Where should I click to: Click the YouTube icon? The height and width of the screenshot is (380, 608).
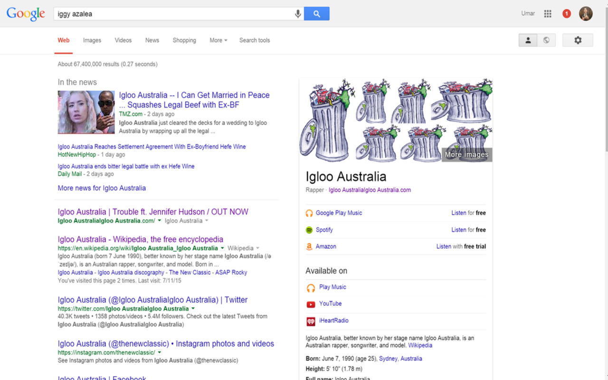coord(311,304)
